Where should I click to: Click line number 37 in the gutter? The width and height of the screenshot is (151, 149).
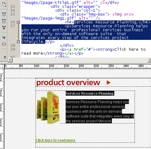(x=13, y=26)
